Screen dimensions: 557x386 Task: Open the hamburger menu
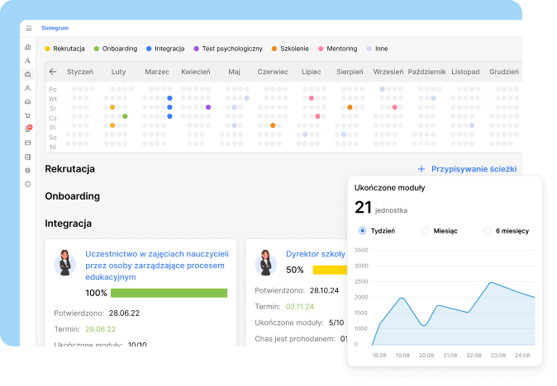(x=28, y=28)
